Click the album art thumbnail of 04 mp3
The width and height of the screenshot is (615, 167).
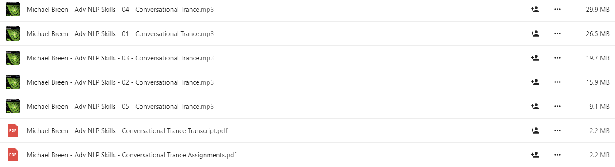coord(13,9)
